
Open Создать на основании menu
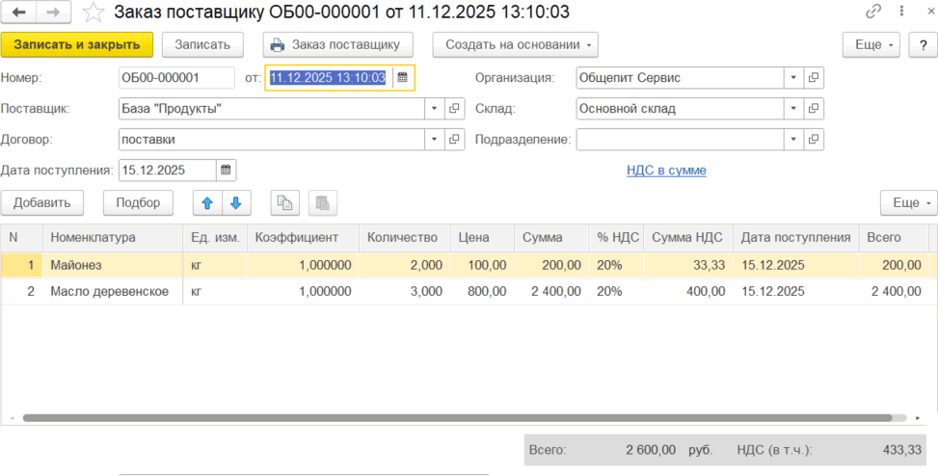[x=515, y=45]
